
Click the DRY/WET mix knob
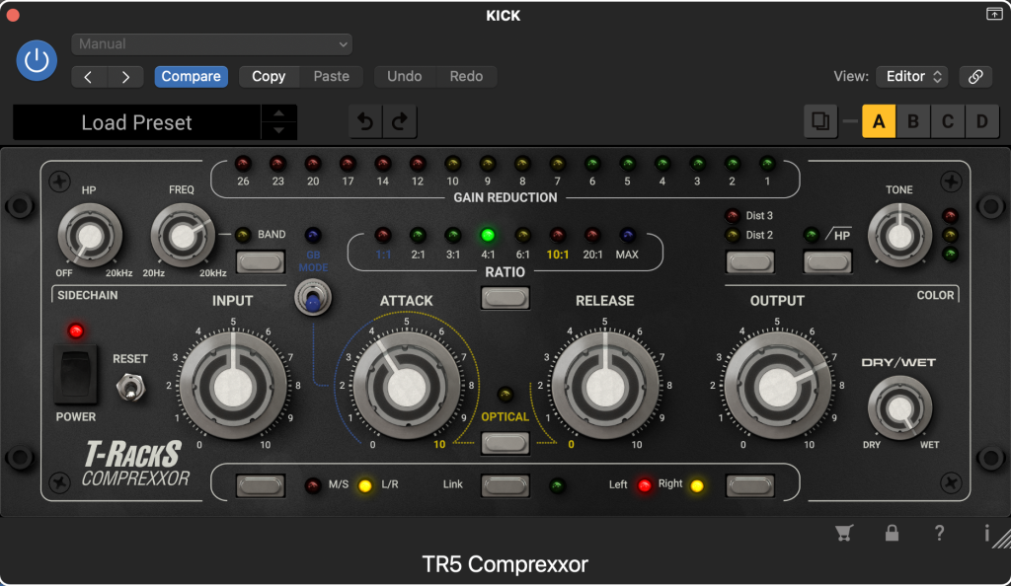click(899, 408)
